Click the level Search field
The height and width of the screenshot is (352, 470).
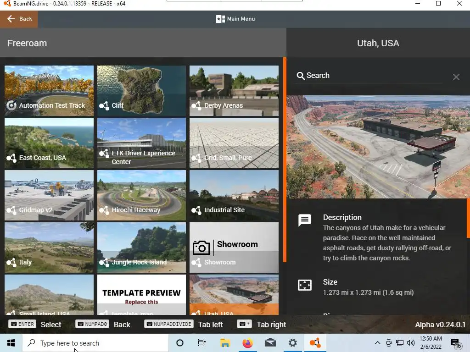(x=369, y=76)
